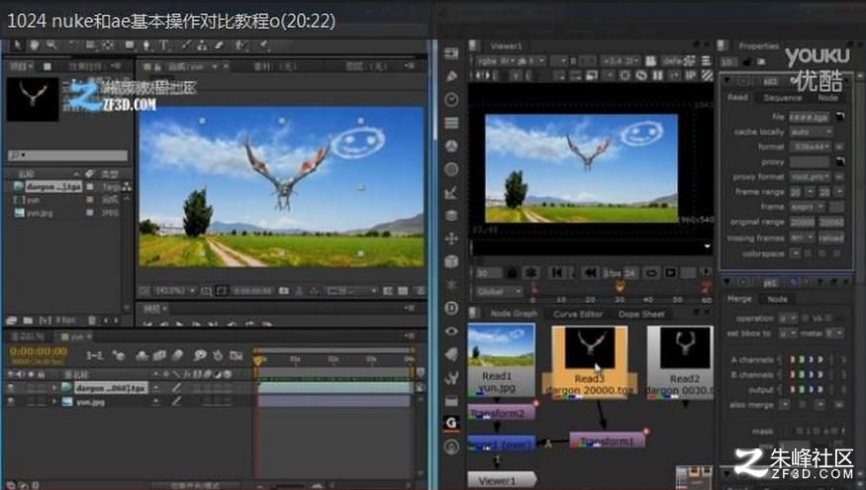Select the After Effects Pen tool
The width and height of the screenshot is (866, 490).
pos(146,46)
